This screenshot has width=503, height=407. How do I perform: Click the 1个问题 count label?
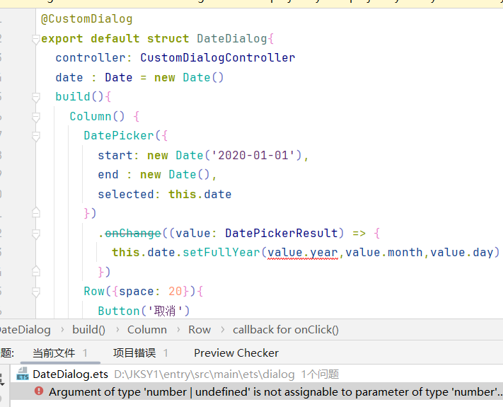tap(320, 374)
